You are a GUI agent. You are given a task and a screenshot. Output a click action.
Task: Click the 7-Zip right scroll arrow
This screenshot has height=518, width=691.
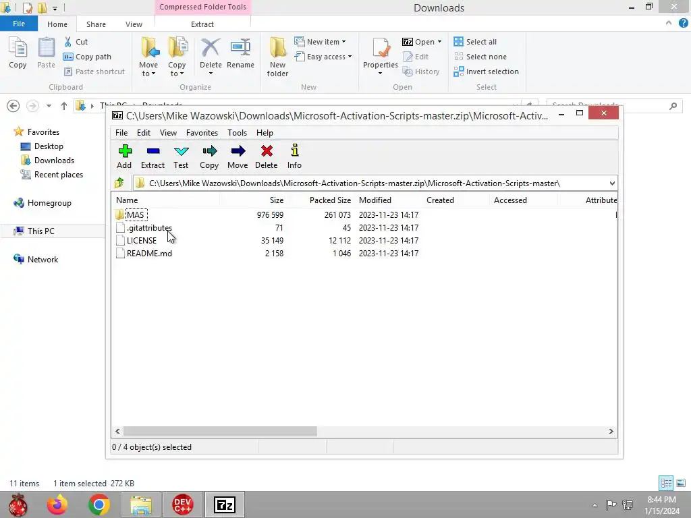(x=611, y=431)
